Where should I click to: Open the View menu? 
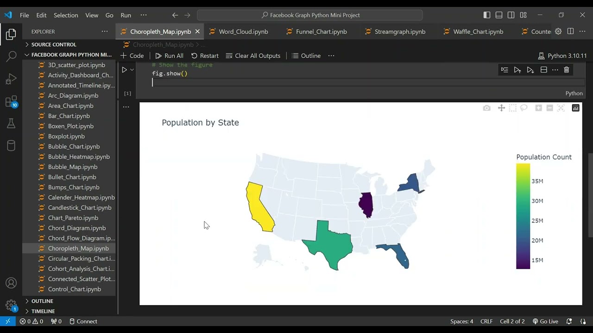pyautogui.click(x=92, y=15)
